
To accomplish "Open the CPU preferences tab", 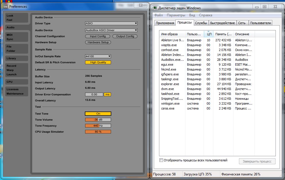I will coord(17,82).
